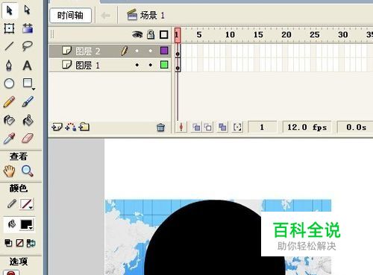Click the Insert Layer icon
The image size is (373, 275).
pos(57,127)
